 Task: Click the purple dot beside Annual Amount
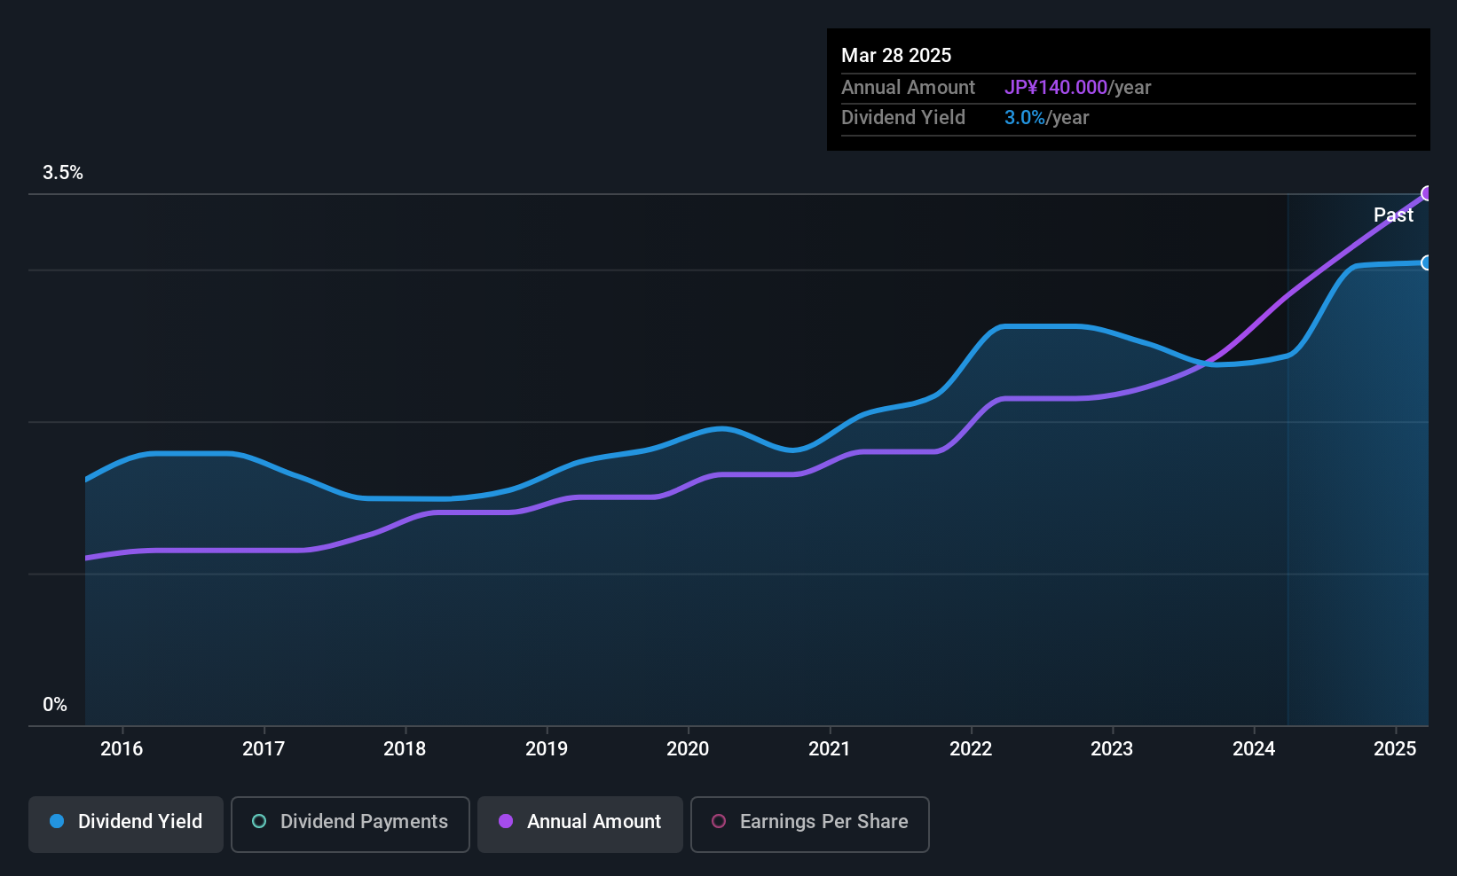point(506,821)
